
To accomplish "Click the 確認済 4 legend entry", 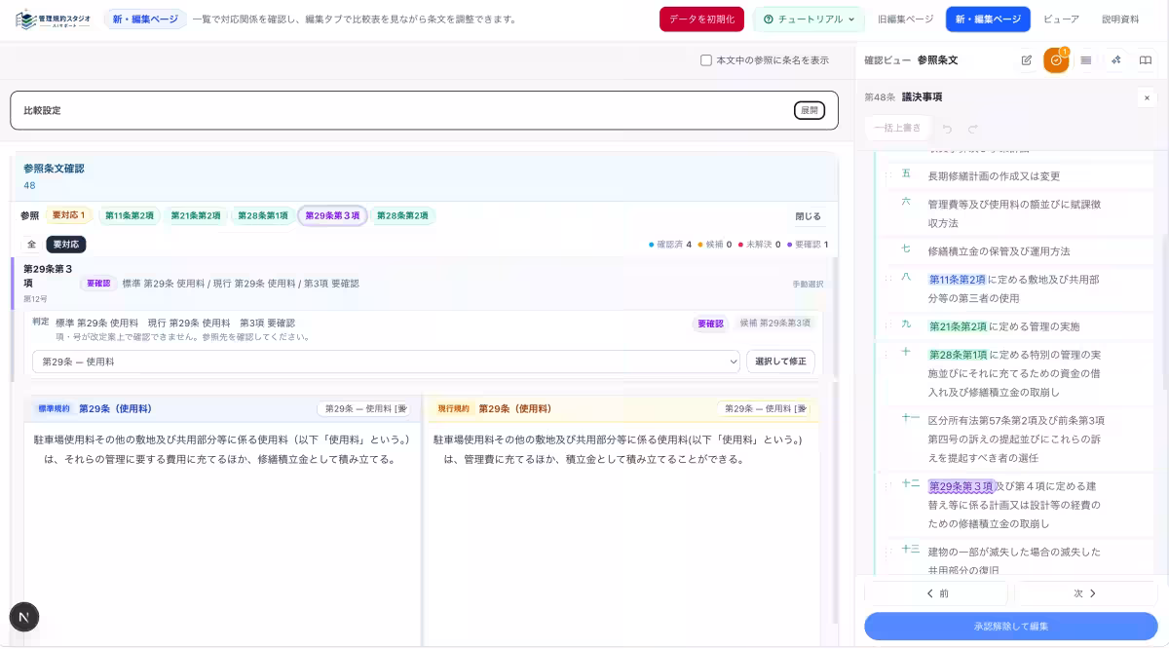I will (x=670, y=245).
